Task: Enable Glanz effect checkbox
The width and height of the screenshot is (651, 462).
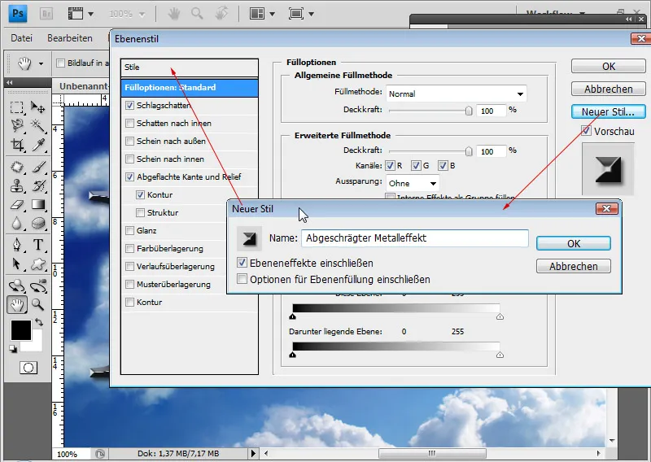Action: (130, 230)
